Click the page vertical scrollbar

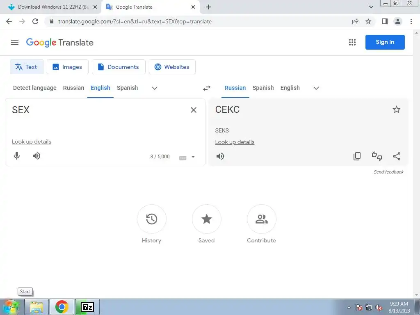point(416,163)
